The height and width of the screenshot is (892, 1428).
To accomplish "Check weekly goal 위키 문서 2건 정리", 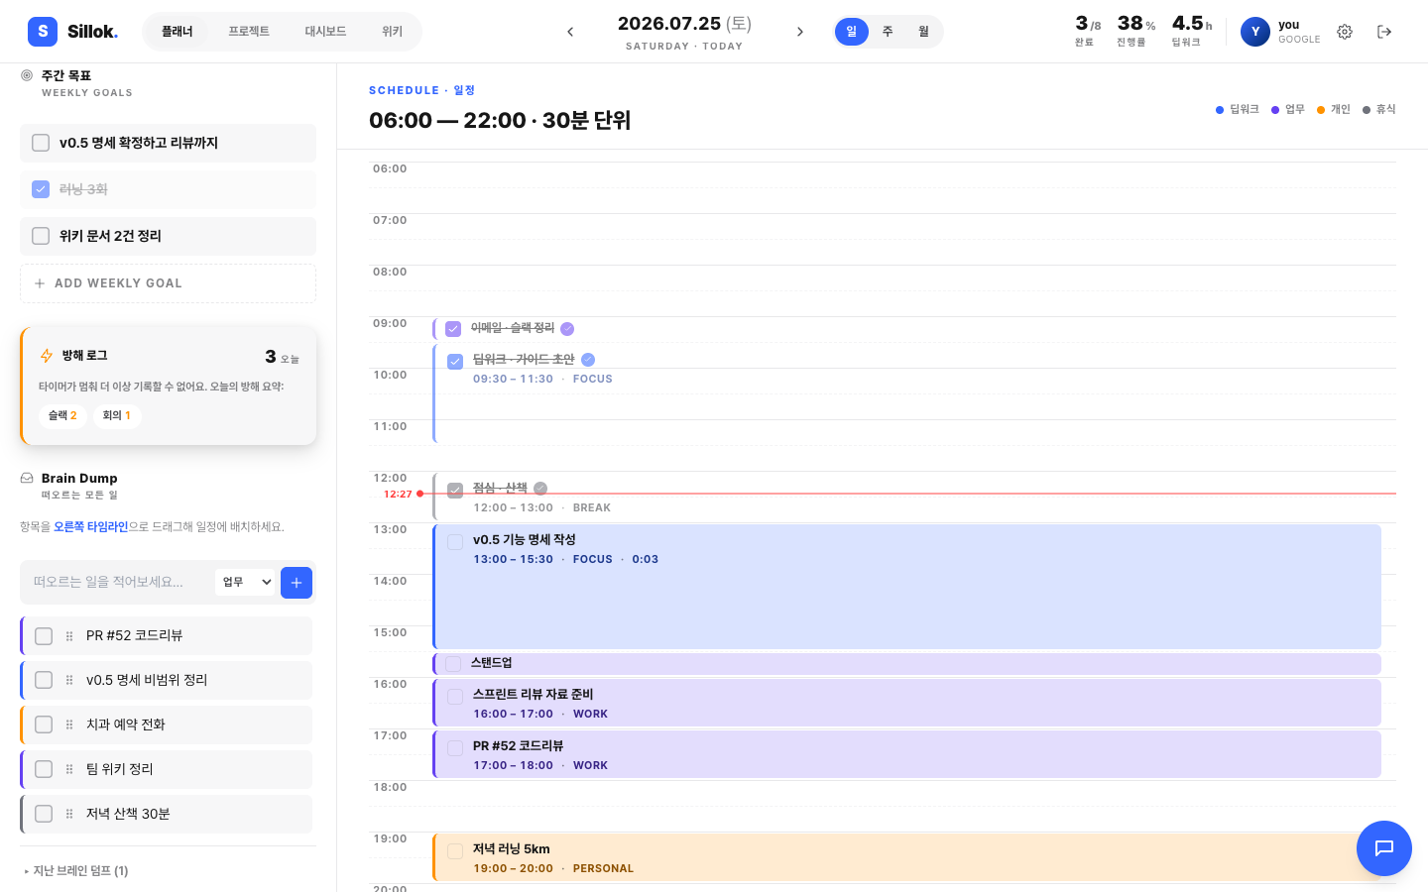I will pyautogui.click(x=41, y=236).
